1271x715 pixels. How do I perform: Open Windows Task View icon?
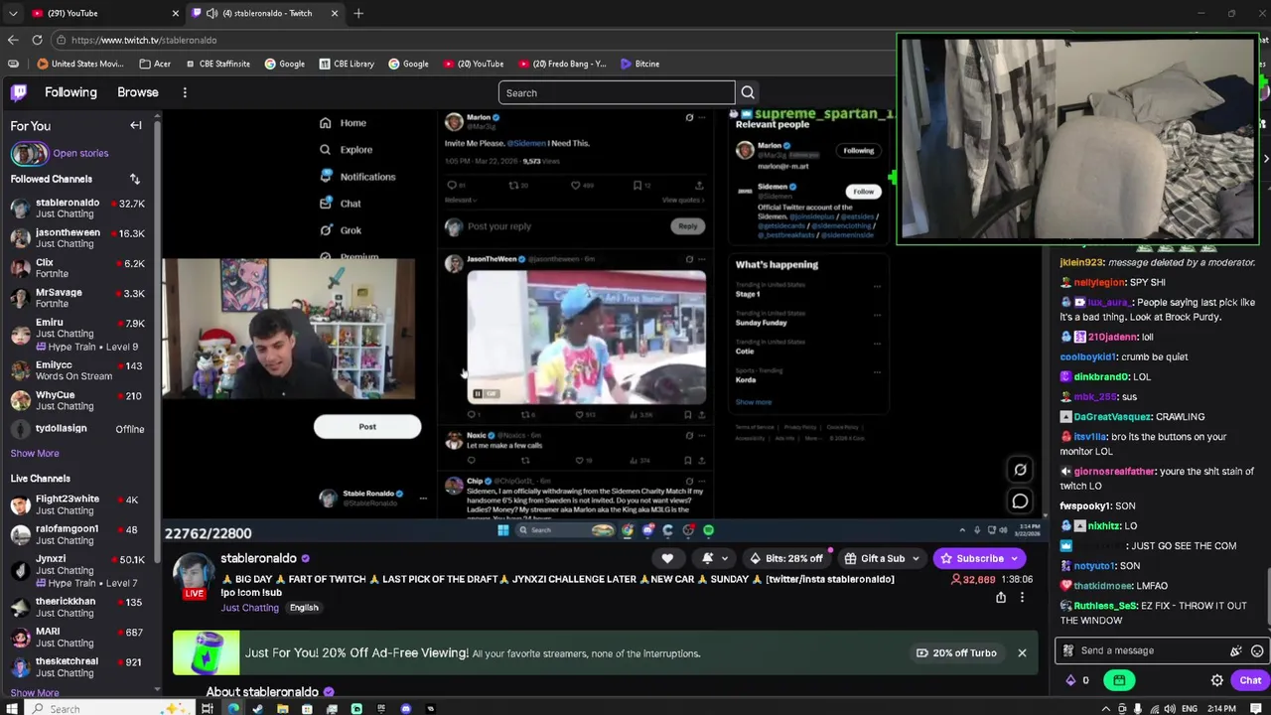pyautogui.click(x=208, y=708)
